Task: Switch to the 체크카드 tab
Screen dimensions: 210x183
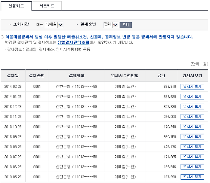Action: point(47,6)
